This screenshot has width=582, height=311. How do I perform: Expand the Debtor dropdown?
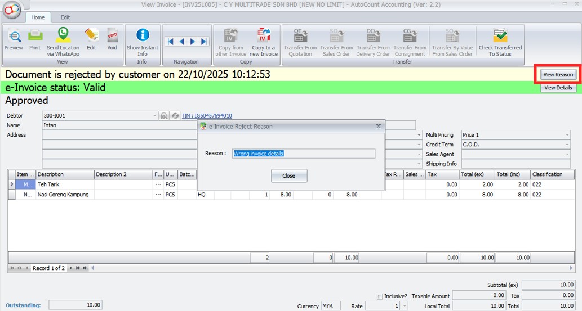[x=155, y=116]
